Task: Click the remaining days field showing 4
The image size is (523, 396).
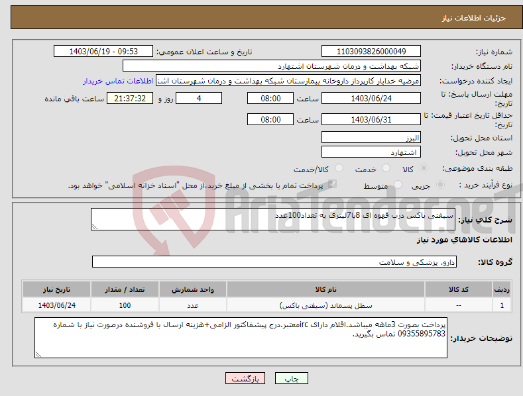Action: click(x=199, y=98)
